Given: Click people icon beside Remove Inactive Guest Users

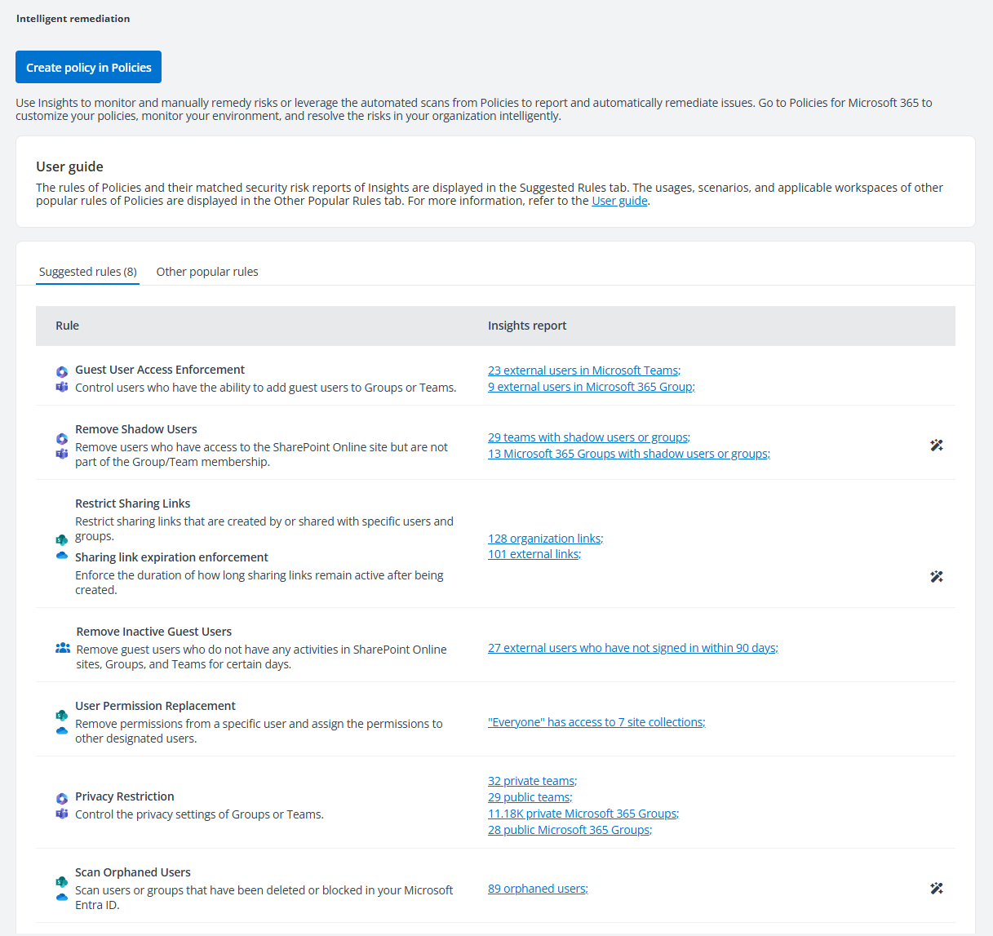Looking at the screenshot, I should point(63,648).
